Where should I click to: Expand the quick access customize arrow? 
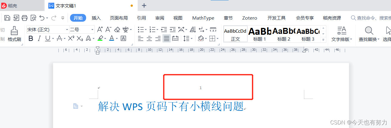pos(63,18)
